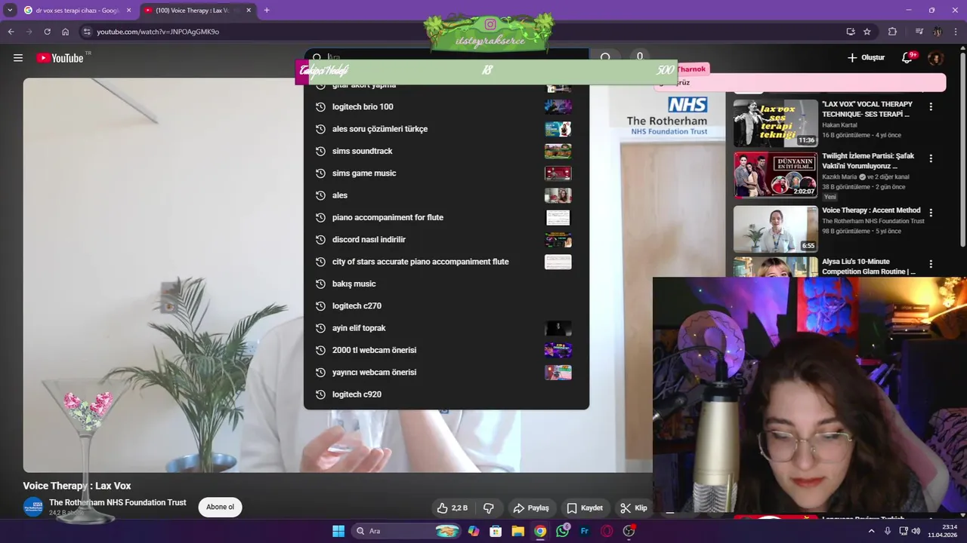Open a new Chrome tab

click(x=267, y=11)
